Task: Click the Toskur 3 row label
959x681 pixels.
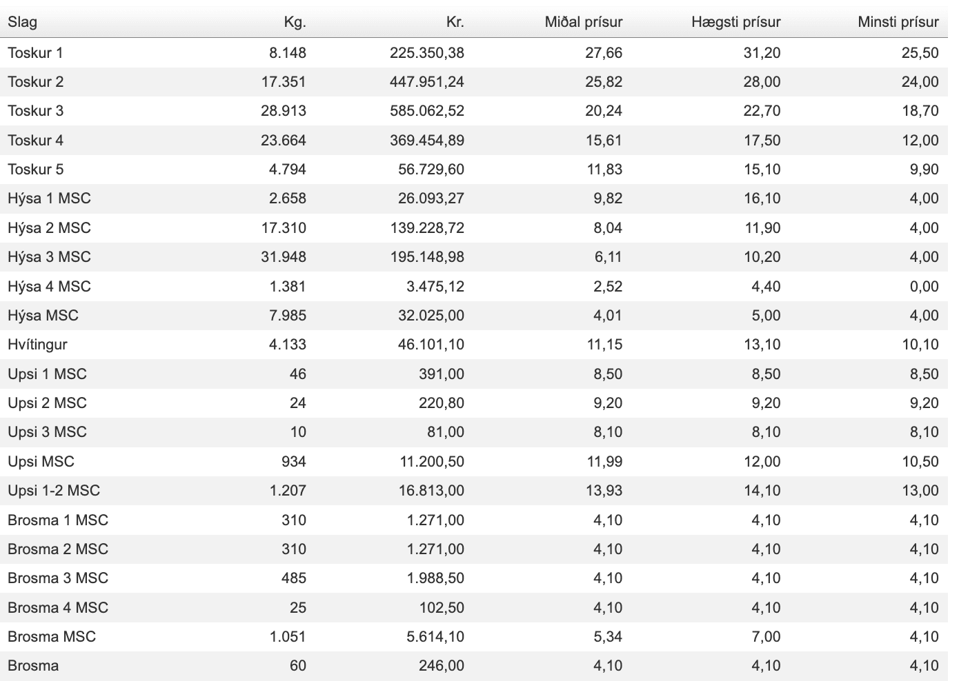Action: tap(35, 111)
